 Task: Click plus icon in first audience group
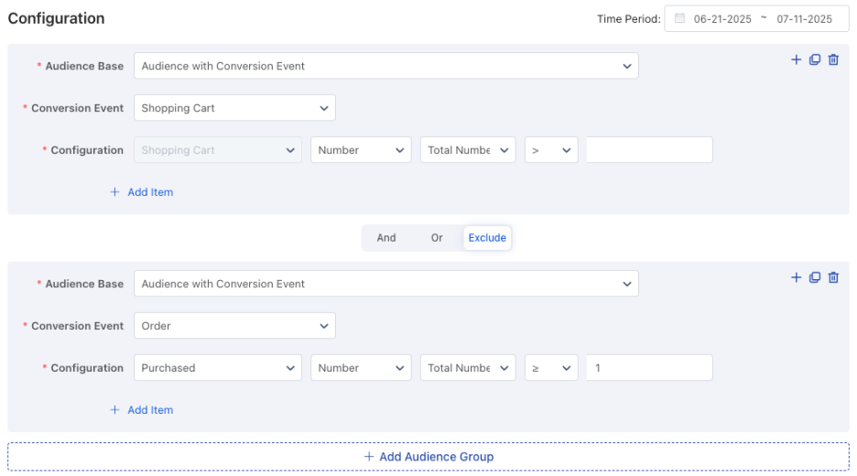(796, 59)
